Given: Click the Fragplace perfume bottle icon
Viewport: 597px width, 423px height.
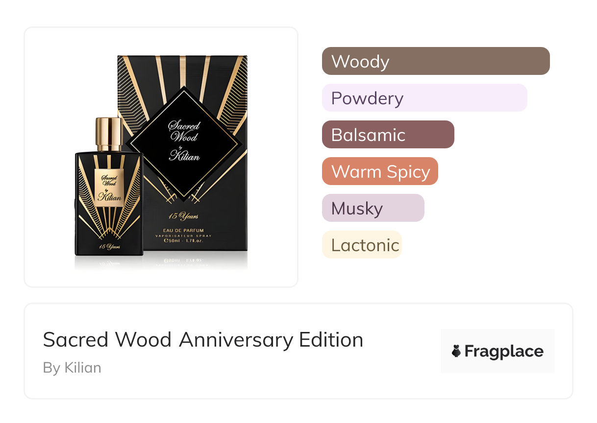Looking at the screenshot, I should pos(456,351).
